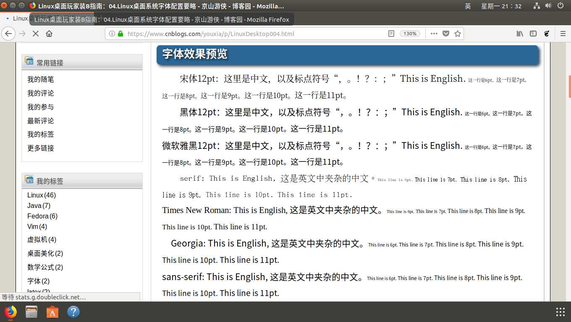Viewport: 571px width, 322px height.
Task: Bookmark this page with the star
Action: tap(458, 34)
